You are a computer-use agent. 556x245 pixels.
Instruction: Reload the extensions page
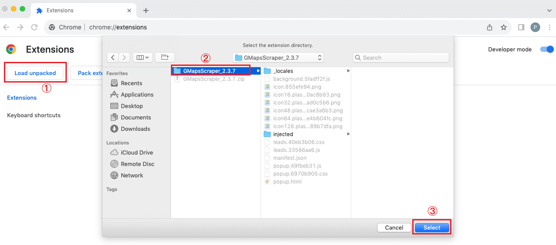point(34,27)
